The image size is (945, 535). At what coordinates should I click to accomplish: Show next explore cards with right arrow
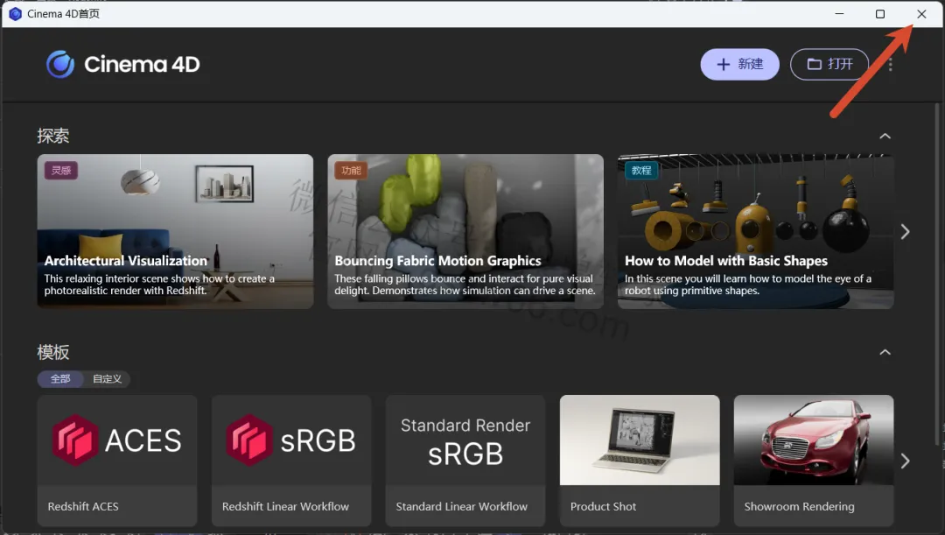[x=905, y=232]
